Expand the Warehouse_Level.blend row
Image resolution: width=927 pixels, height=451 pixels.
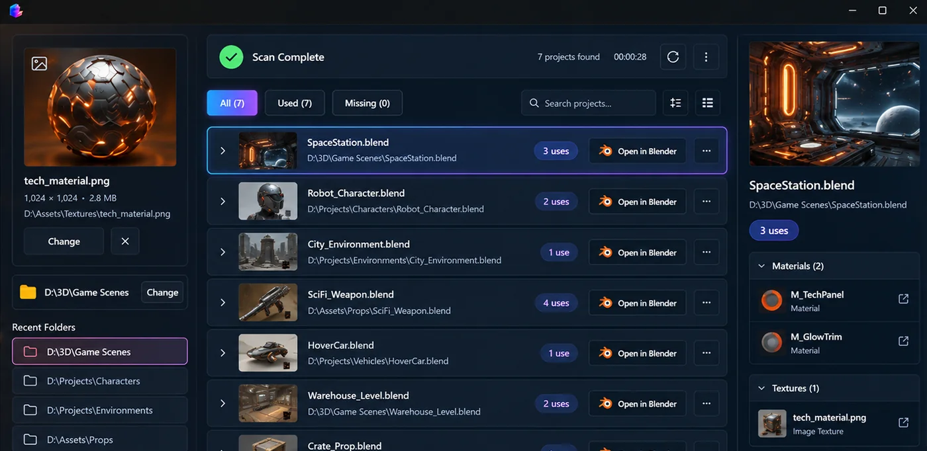(x=223, y=403)
